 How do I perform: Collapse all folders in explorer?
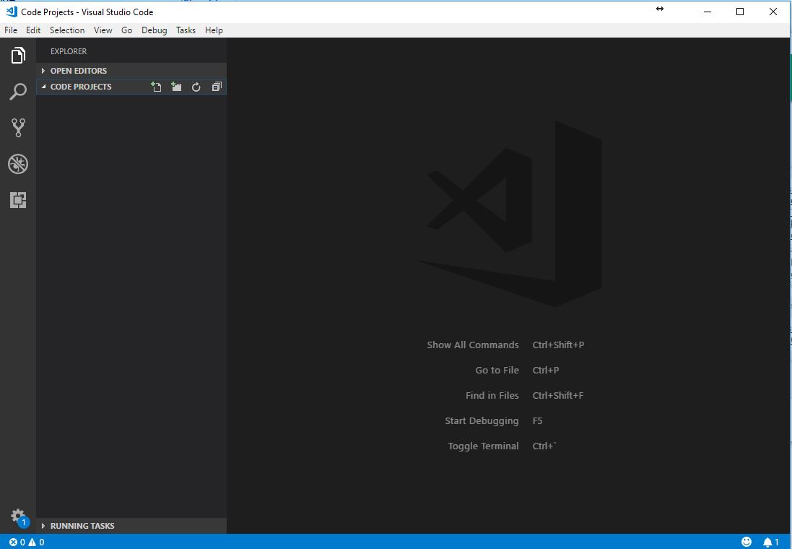[x=217, y=87]
